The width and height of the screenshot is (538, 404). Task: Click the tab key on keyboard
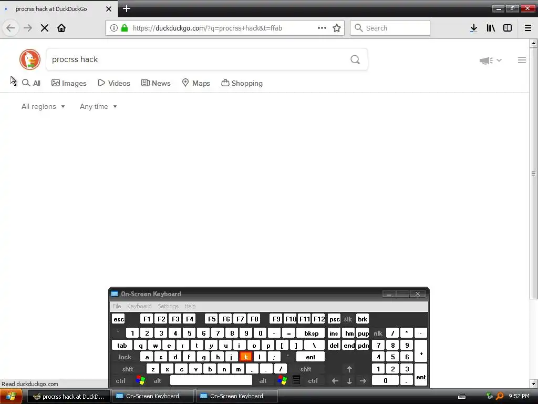pyautogui.click(x=122, y=345)
